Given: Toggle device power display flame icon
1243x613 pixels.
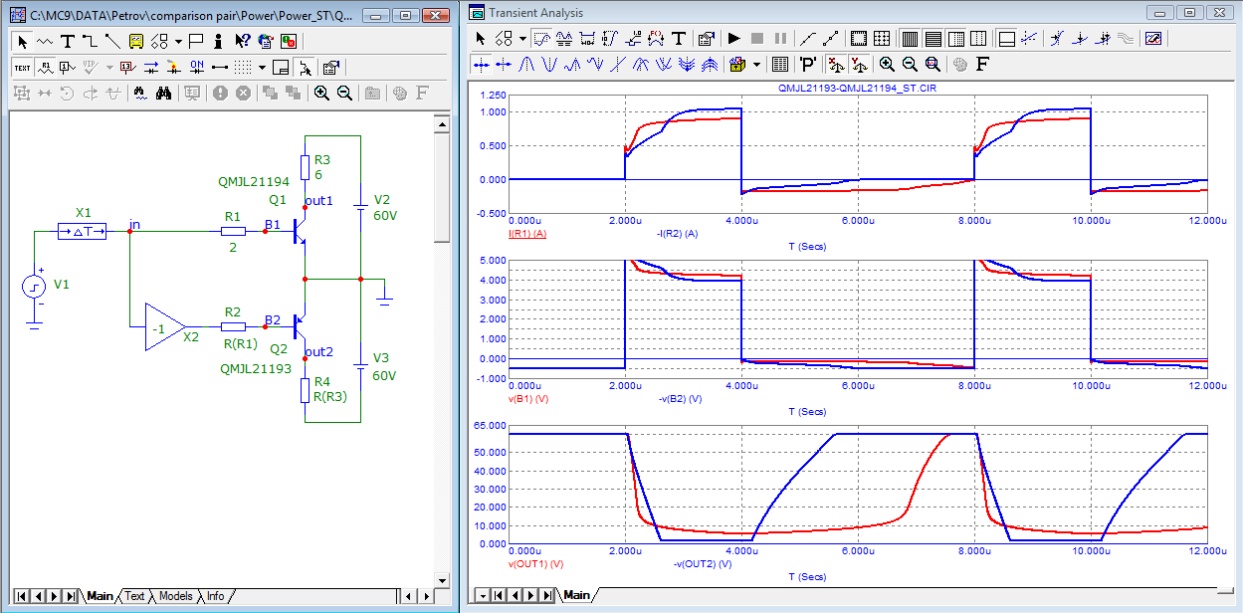Looking at the screenshot, I should point(173,67).
